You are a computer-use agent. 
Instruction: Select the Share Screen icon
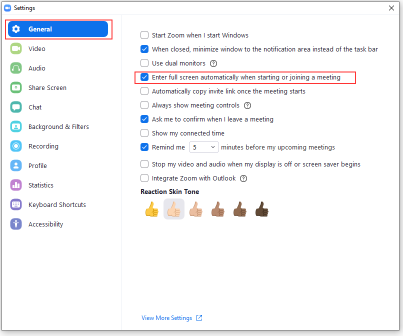click(x=16, y=87)
